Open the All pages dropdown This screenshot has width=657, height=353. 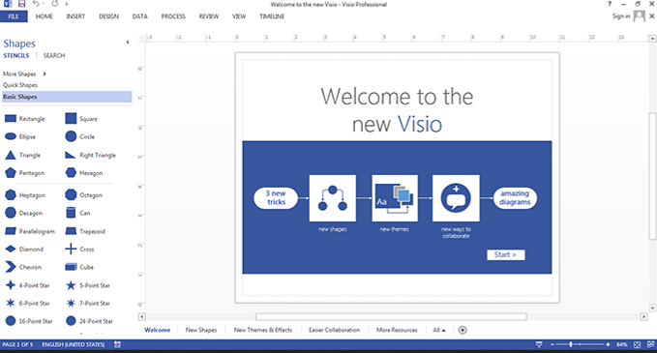439,330
